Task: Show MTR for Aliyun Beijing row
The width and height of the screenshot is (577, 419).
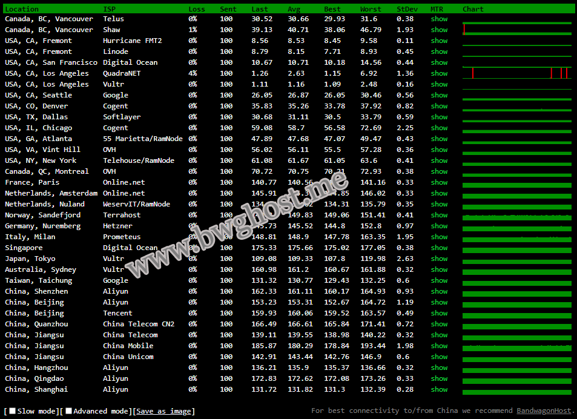Action: click(x=439, y=302)
